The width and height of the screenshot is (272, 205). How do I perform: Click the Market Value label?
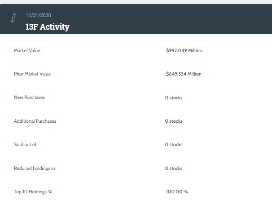click(27, 50)
